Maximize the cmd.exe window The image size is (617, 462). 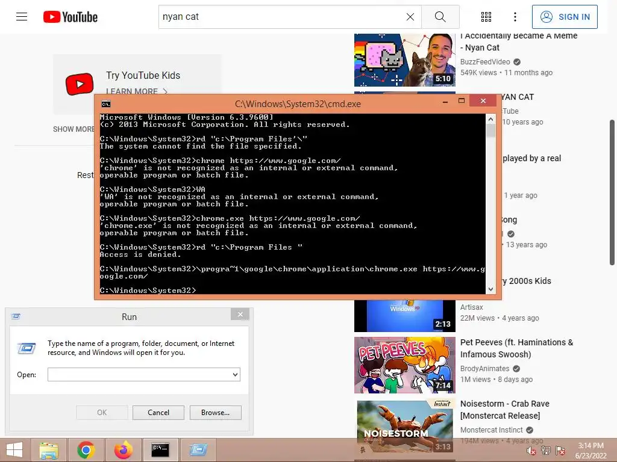click(462, 101)
